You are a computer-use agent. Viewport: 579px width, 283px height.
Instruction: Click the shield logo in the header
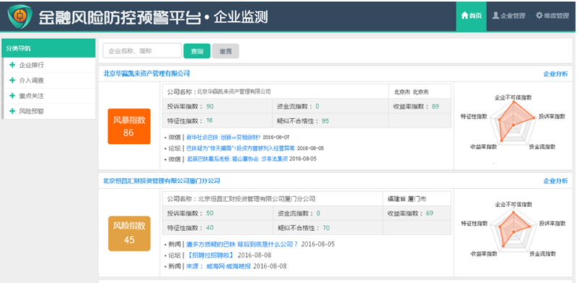pos(20,17)
